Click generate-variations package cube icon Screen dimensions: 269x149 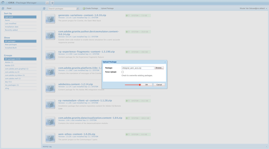point(50,19)
